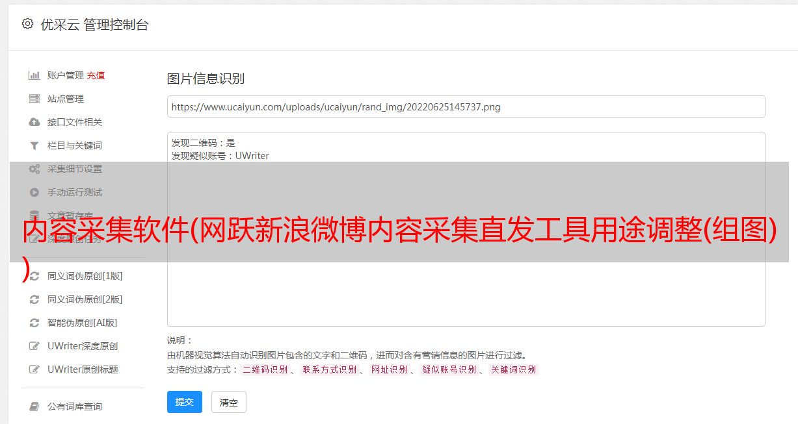Click the edit icon for UWriter深度原创

34,346
